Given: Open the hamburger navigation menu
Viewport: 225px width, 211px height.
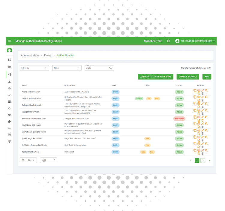Looking at the screenshot, I should tap(10, 41).
